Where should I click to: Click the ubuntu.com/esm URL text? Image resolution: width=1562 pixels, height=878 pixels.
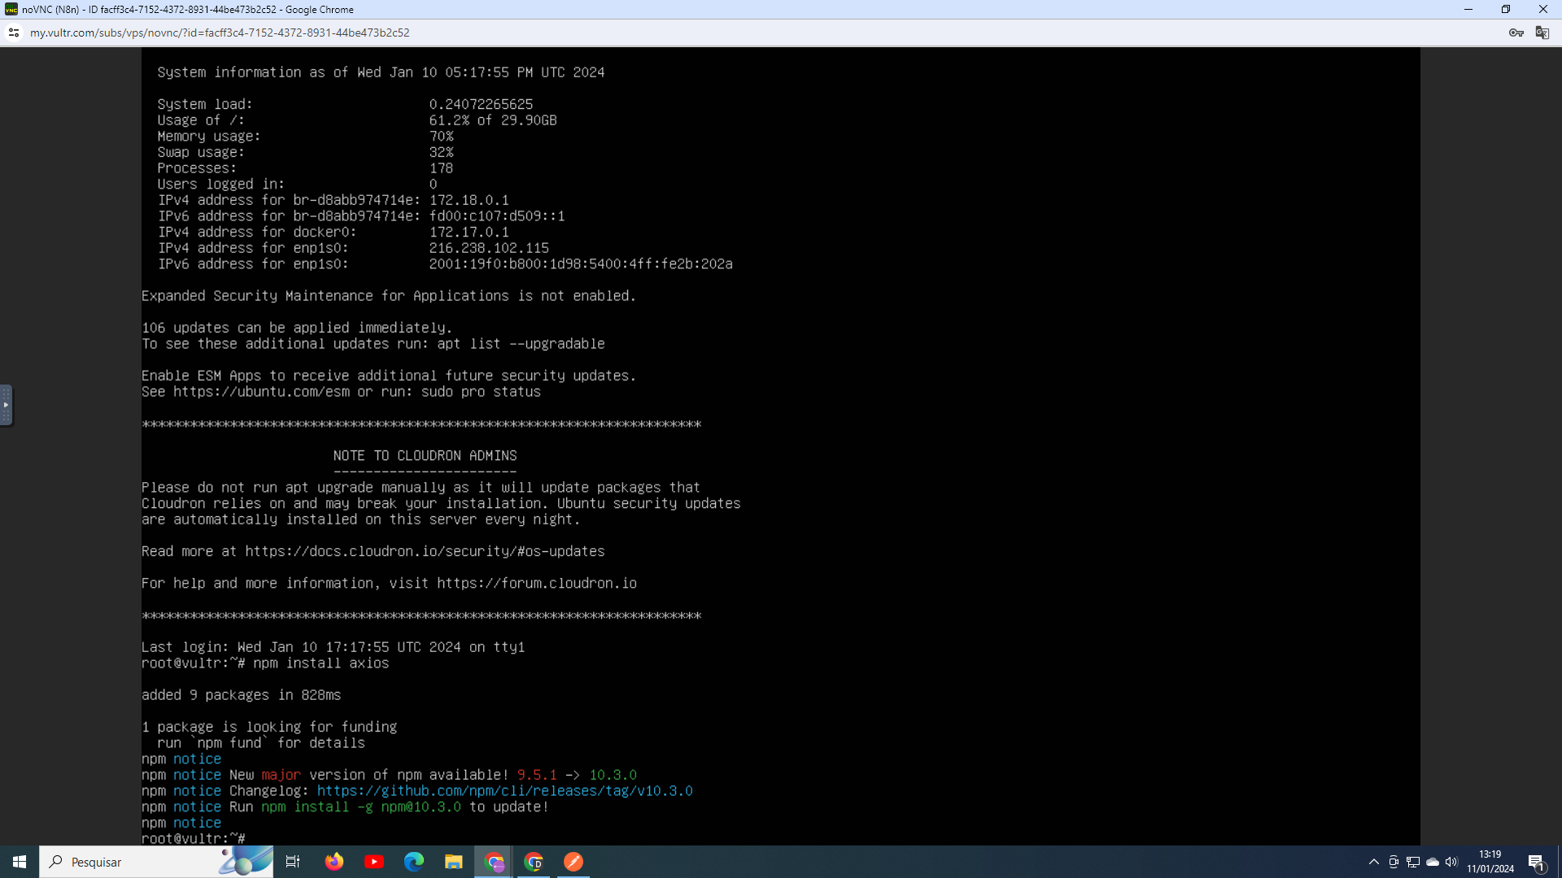(261, 392)
